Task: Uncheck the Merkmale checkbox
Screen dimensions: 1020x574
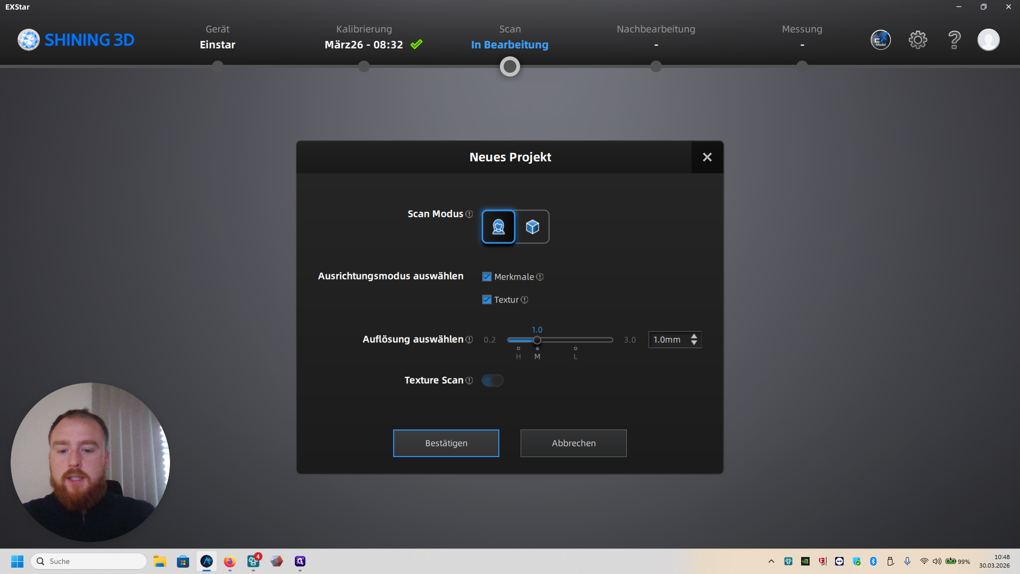Action: pyautogui.click(x=487, y=277)
